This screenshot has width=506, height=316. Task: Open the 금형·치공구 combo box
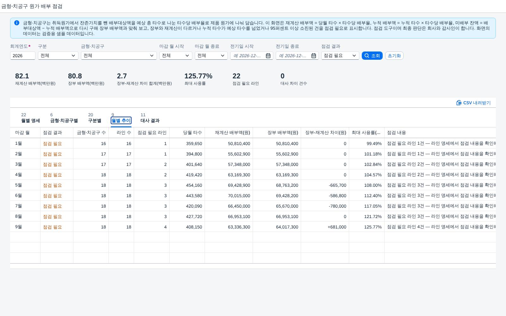pyautogui.click(x=119, y=56)
